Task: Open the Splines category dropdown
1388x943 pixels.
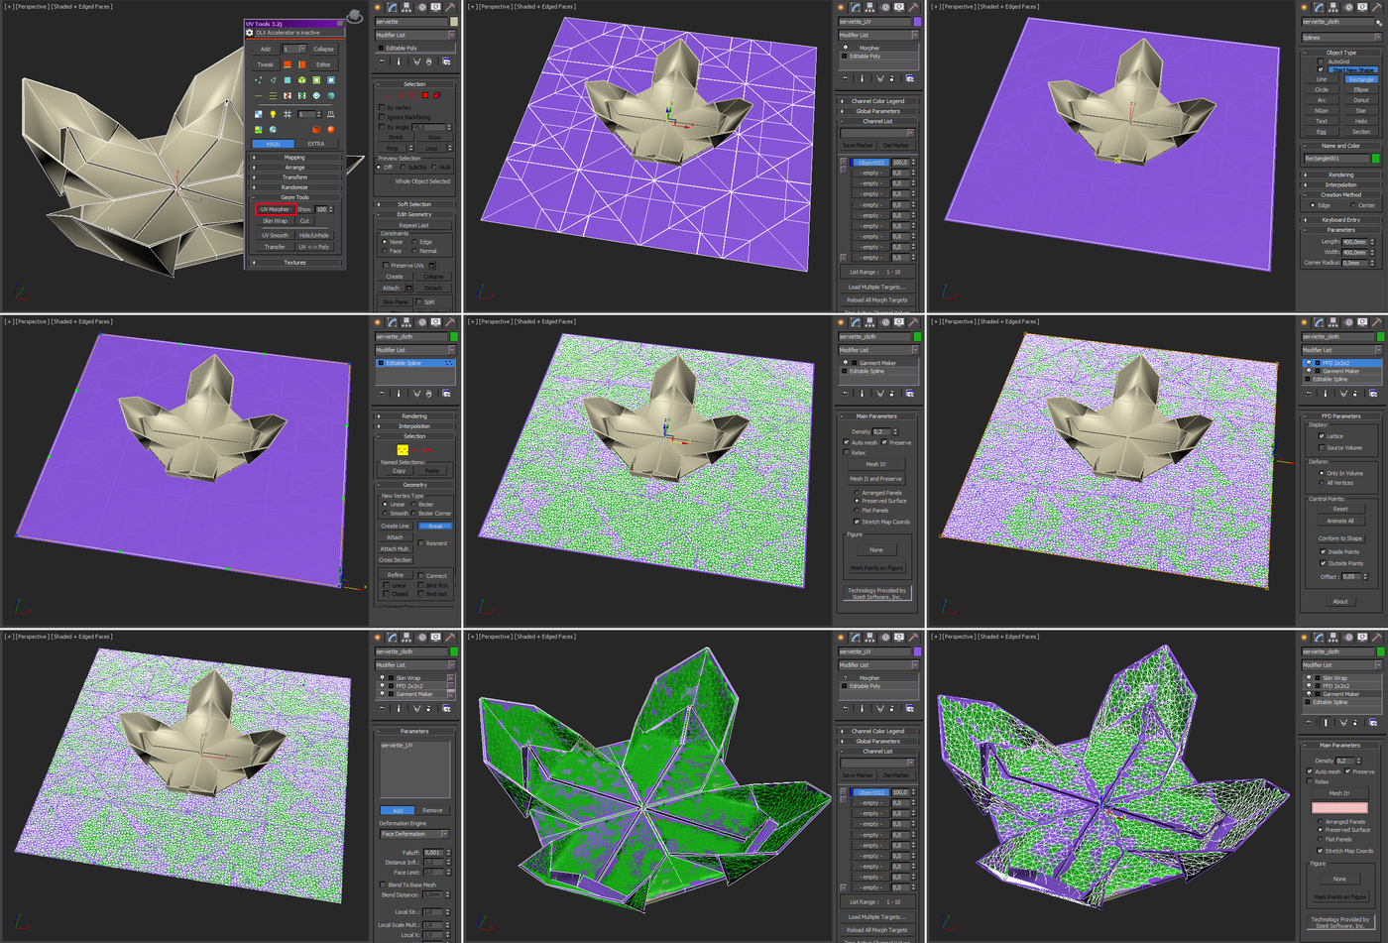Action: click(1341, 38)
